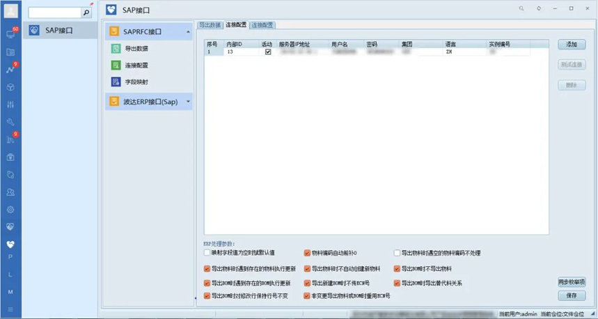Click the gear settings icon in sidebar
The height and width of the screenshot is (319, 598).
pos(10,209)
